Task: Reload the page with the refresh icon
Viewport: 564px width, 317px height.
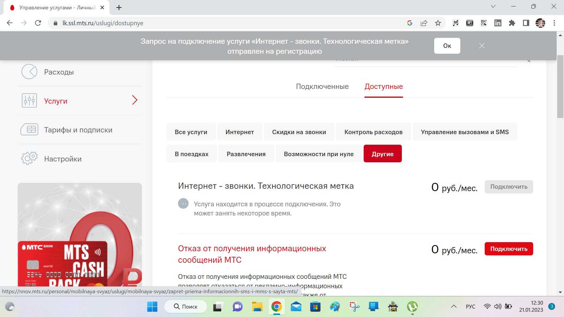Action: point(38,23)
